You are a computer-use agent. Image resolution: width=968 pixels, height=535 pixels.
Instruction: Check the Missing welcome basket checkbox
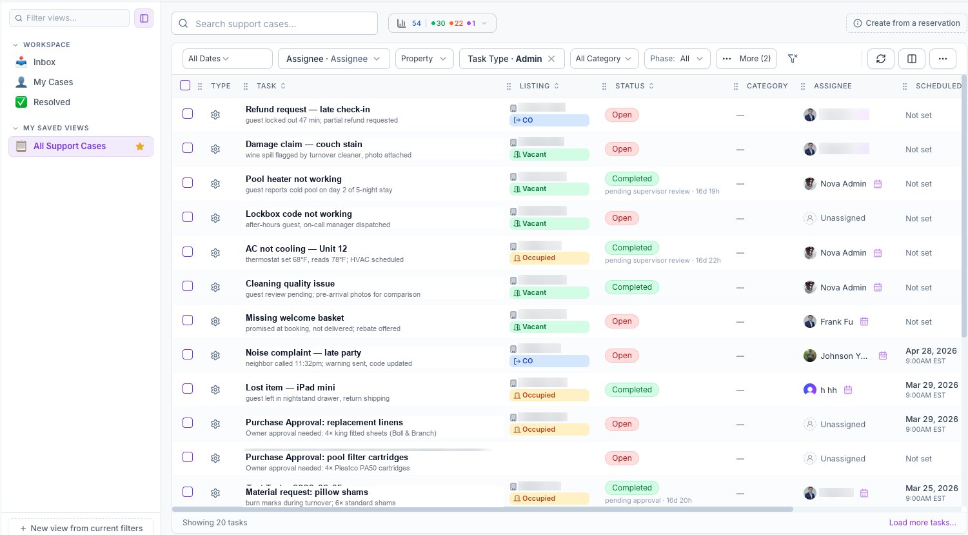coord(188,320)
